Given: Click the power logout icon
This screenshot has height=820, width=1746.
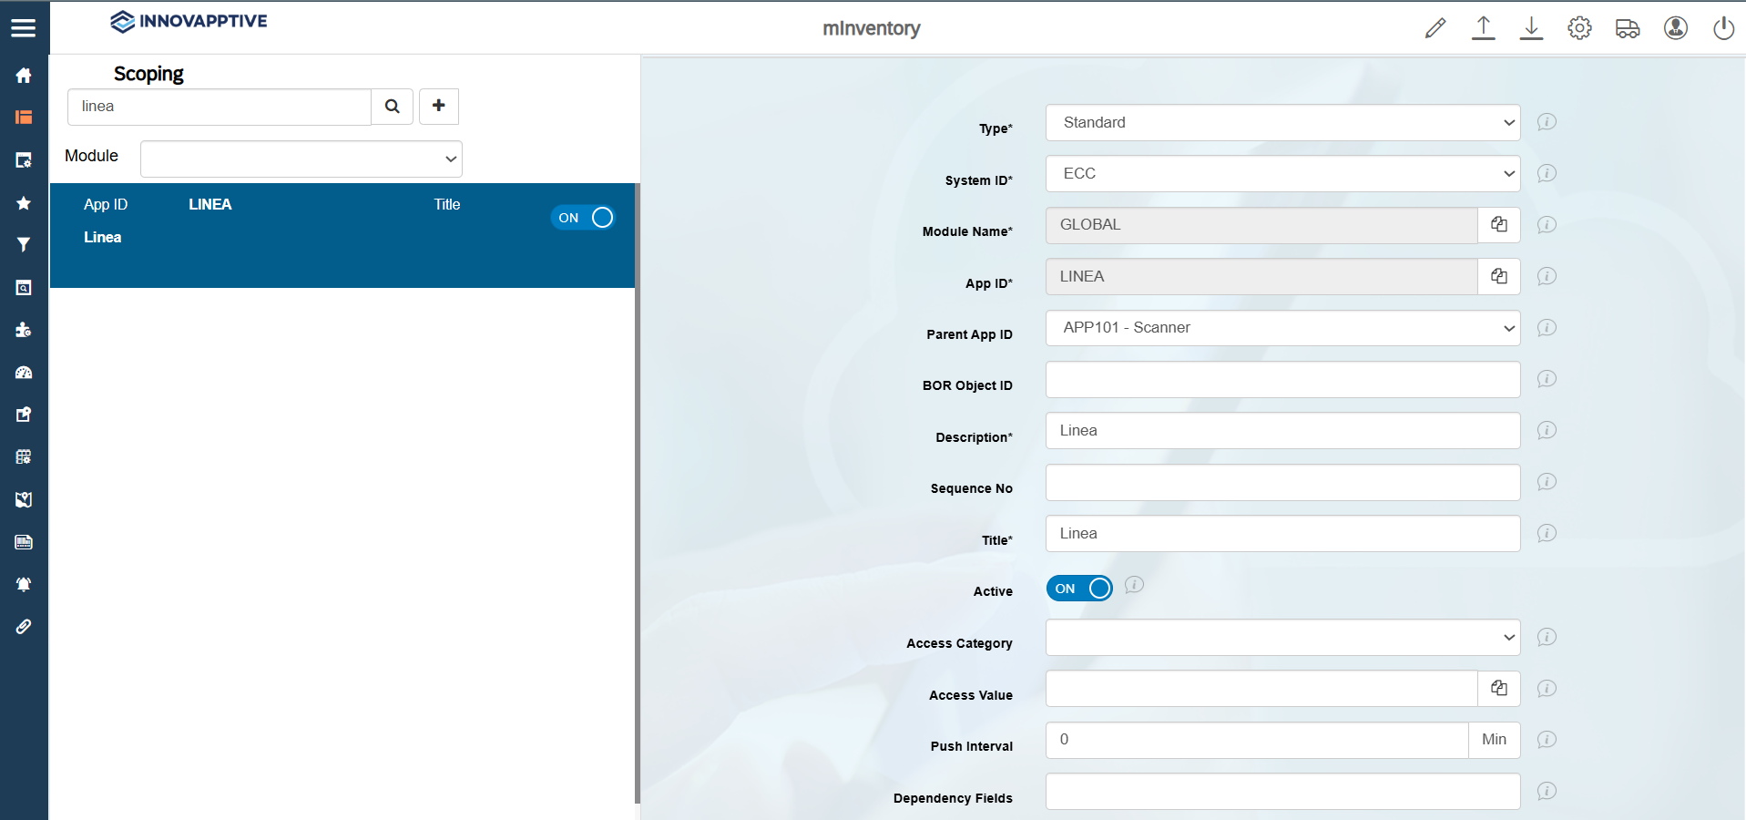Looking at the screenshot, I should click(1723, 28).
